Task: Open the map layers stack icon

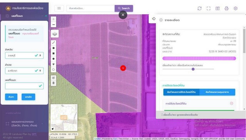Action: point(55,34)
